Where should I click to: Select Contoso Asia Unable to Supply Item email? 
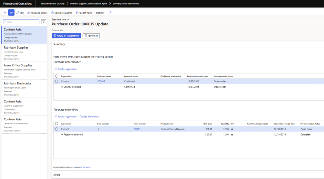[x=25, y=107]
